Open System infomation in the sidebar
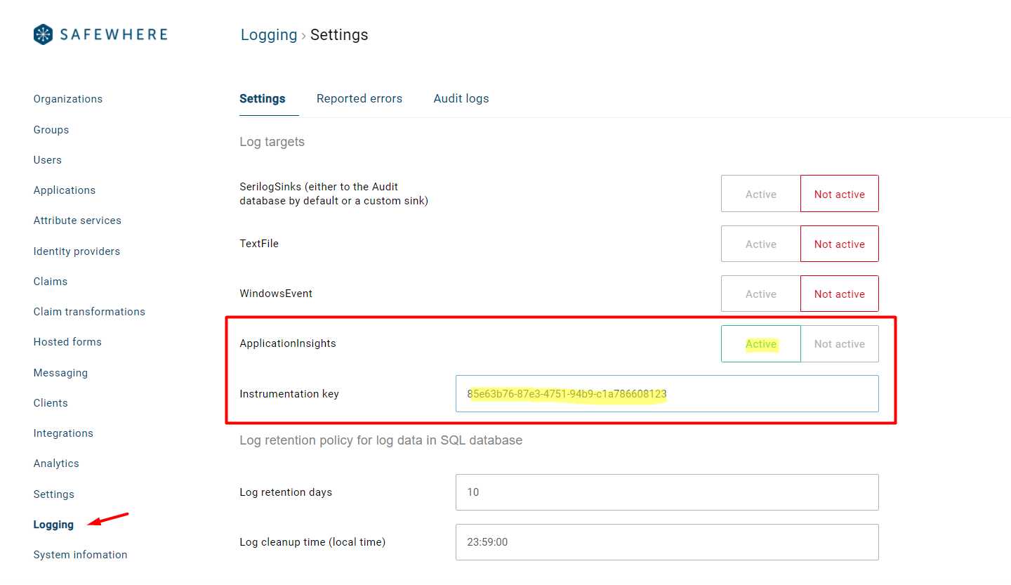This screenshot has width=1011, height=585. [x=80, y=555]
